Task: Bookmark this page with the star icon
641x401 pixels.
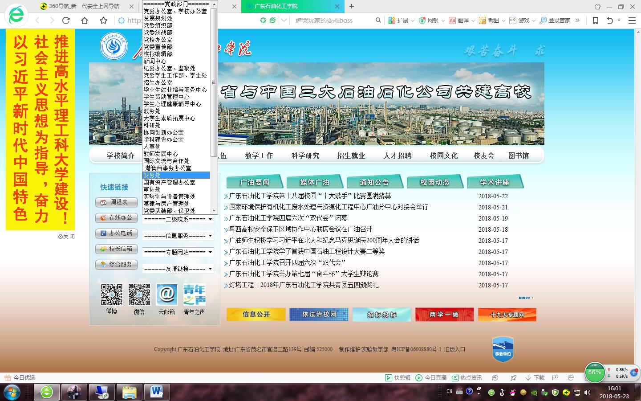Action: (x=104, y=20)
